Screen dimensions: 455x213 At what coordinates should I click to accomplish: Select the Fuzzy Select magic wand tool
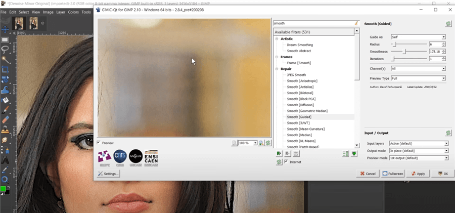pos(5,60)
